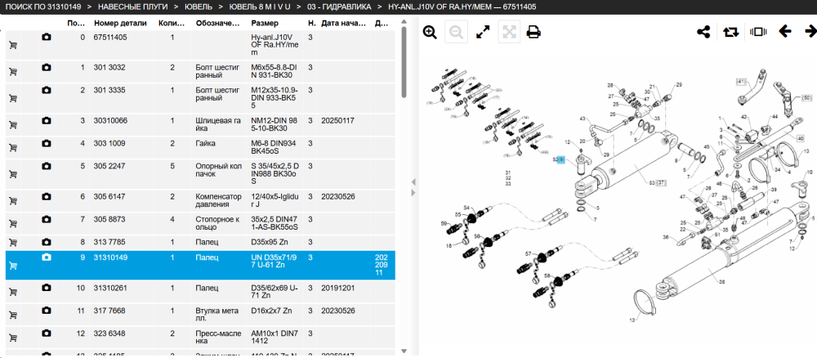This screenshot has width=817, height=358.
Task: Select highlighted callout 9 in diagram
Action: (x=561, y=160)
